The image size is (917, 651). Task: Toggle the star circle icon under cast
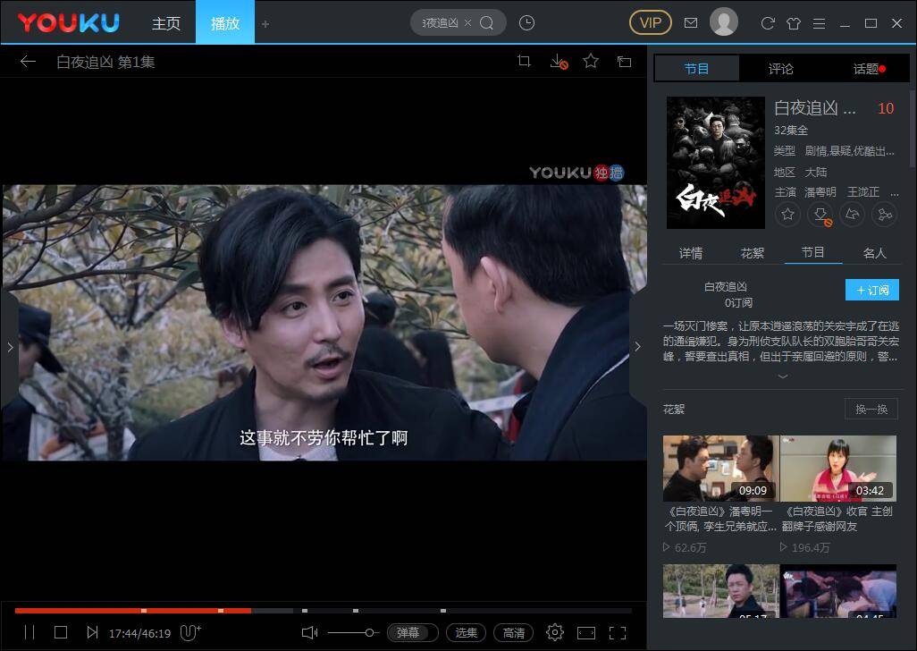(x=787, y=215)
